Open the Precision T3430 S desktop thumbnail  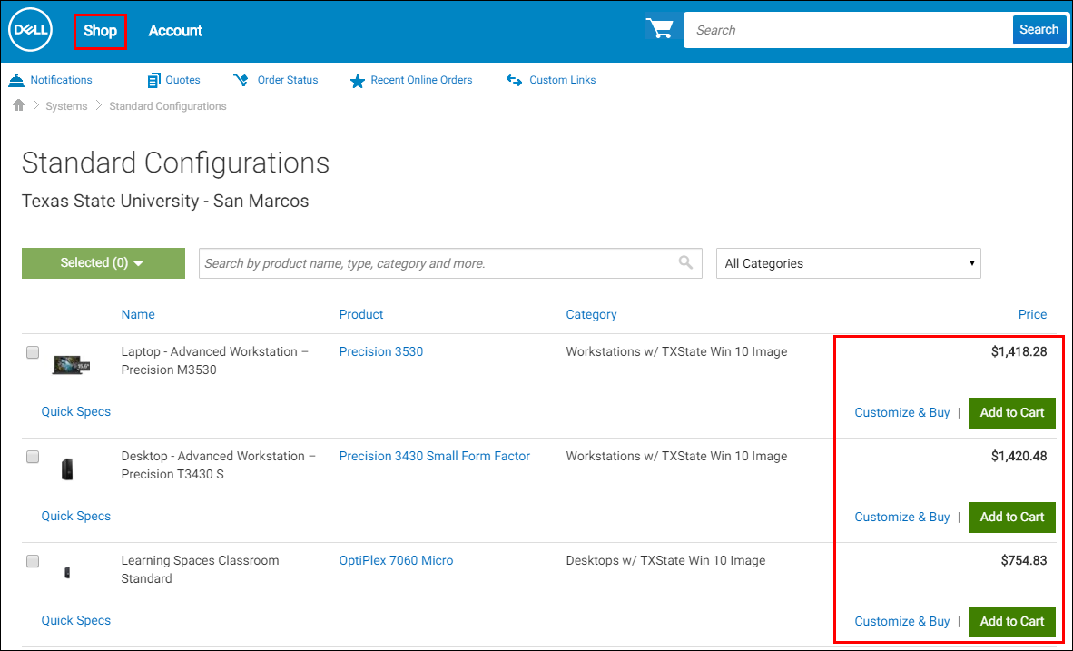click(67, 469)
